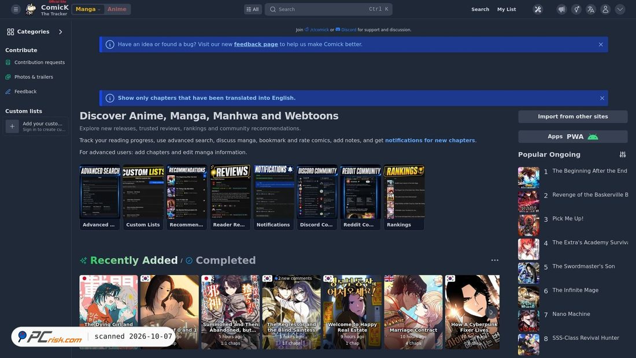Click the gender filter icon
The height and width of the screenshot is (358, 636).
tap(576, 9)
